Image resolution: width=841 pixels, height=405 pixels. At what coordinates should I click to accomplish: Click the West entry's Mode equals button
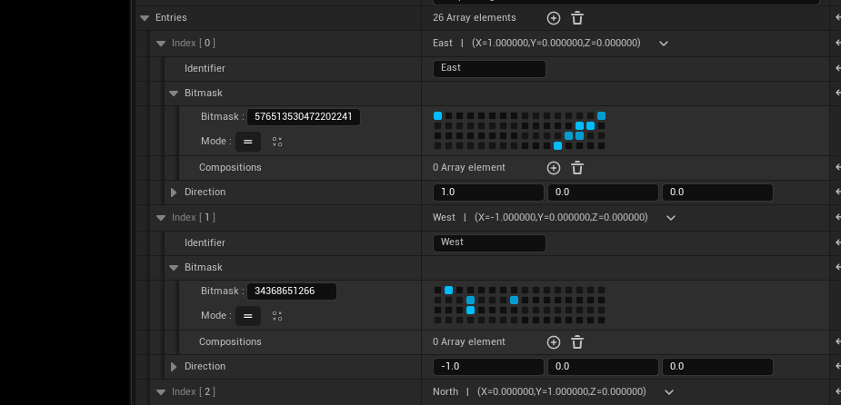(248, 316)
